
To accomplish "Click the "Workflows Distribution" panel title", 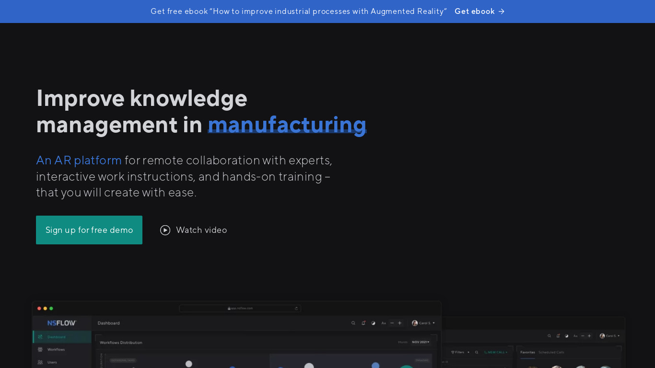I will 121,343.
